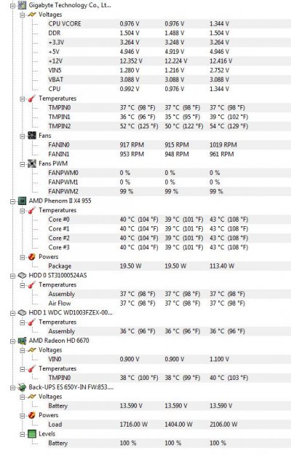
Task: Select the FANIN0 fan speed row
Action: point(169,144)
